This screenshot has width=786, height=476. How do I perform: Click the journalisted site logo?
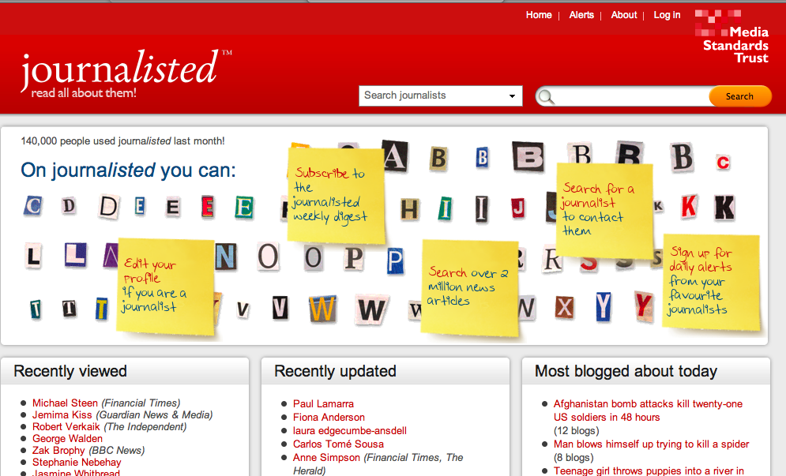point(126,73)
